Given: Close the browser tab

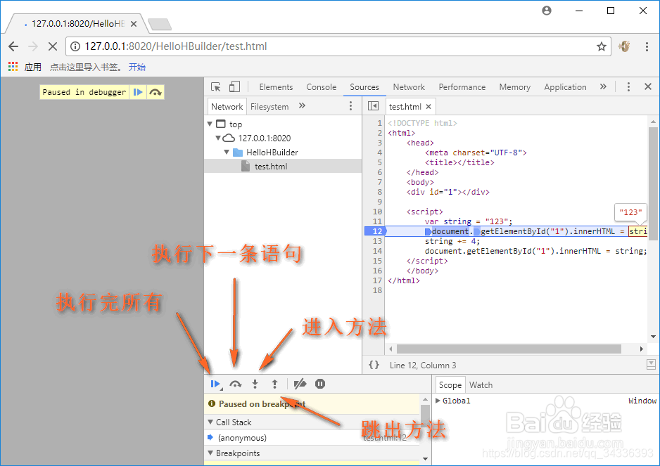Looking at the screenshot, I should coord(134,24).
